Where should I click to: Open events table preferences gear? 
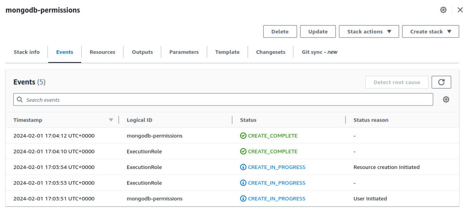pyautogui.click(x=446, y=100)
